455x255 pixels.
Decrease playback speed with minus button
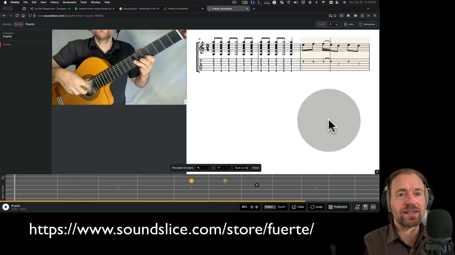click(x=252, y=207)
